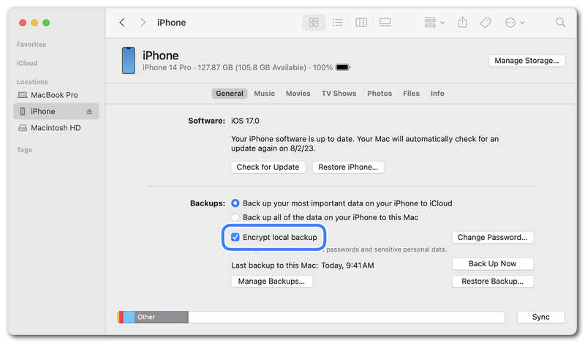Open Finder search magnifier
This screenshot has height=343, width=585.
click(560, 23)
